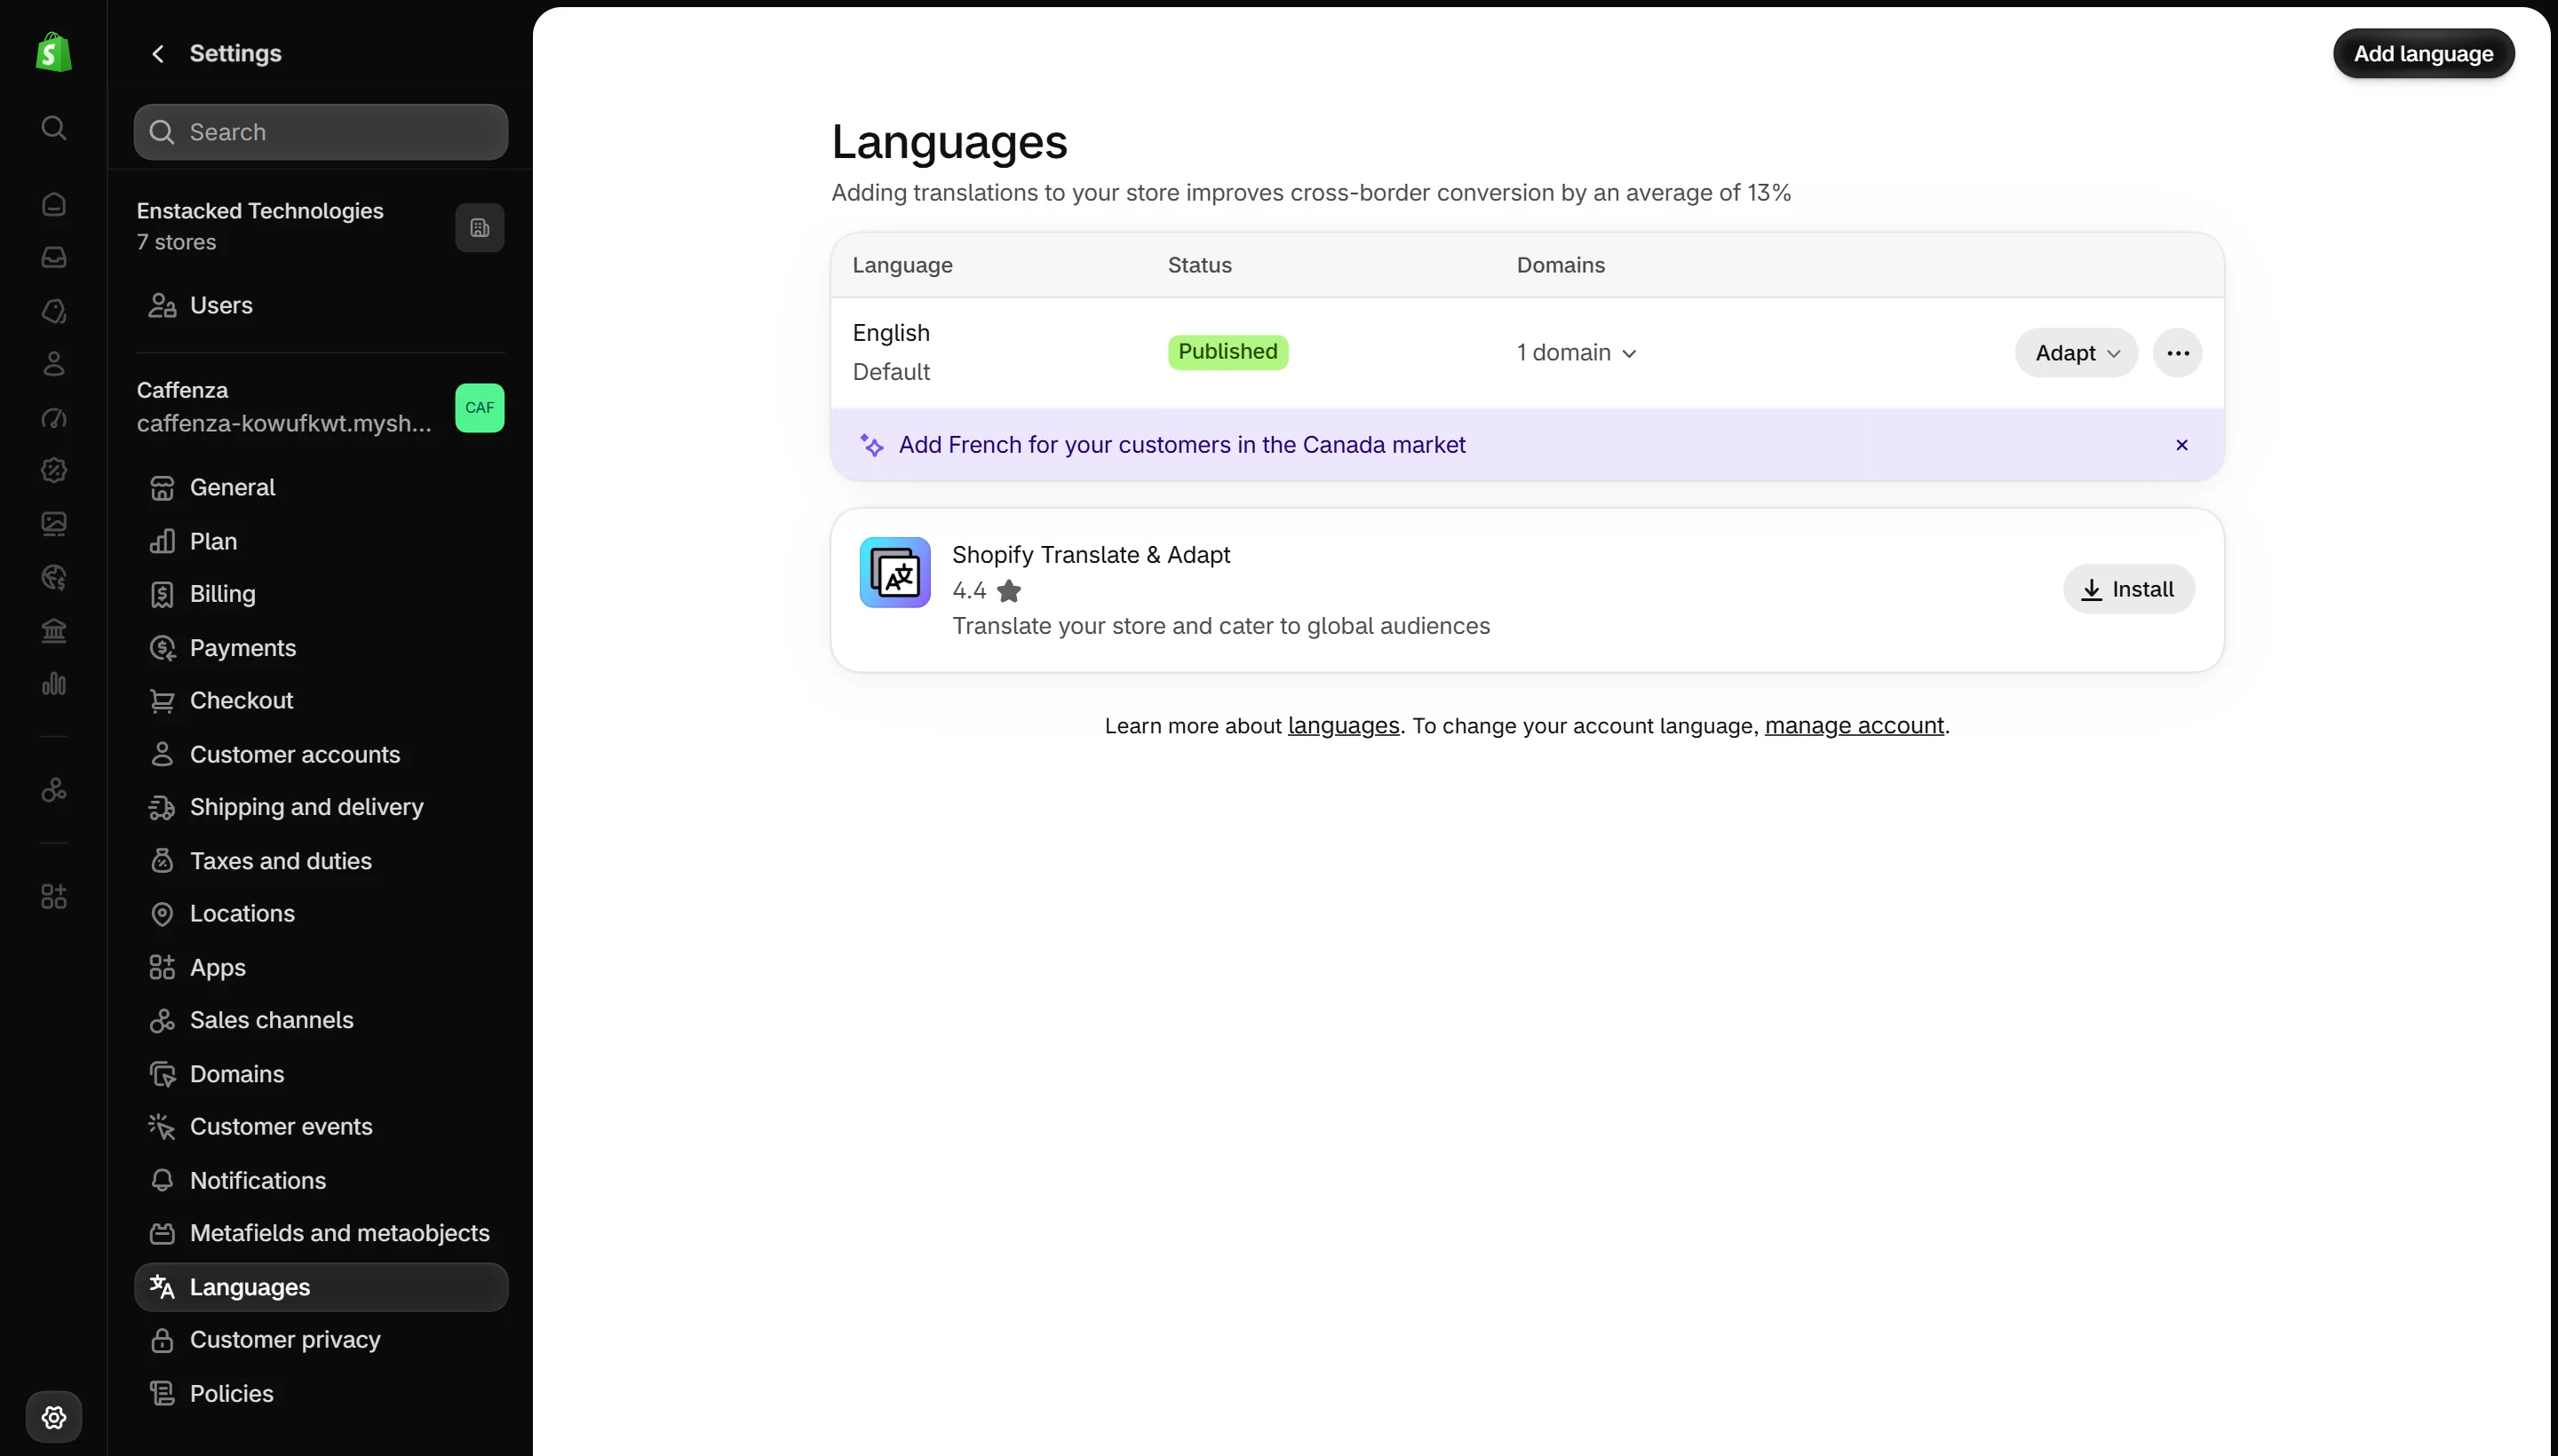Open the languages help link

pos(1343,726)
